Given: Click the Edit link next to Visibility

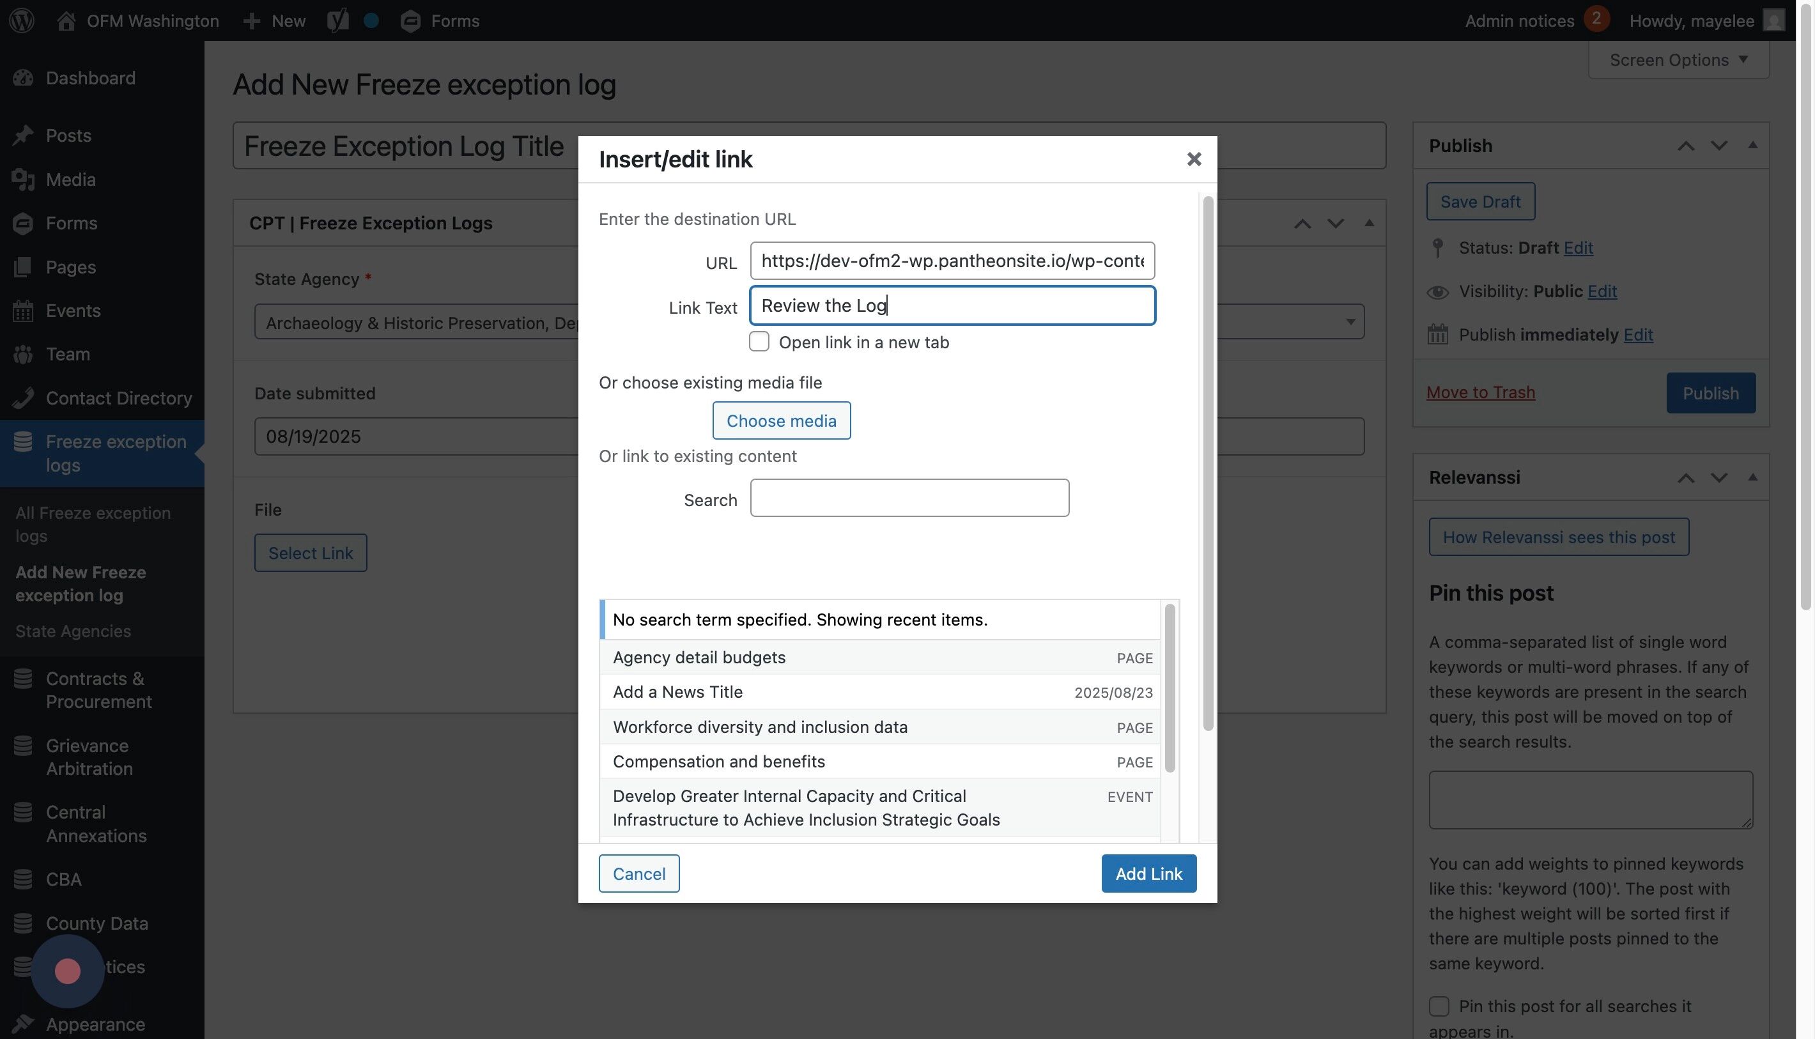Looking at the screenshot, I should (x=1602, y=291).
